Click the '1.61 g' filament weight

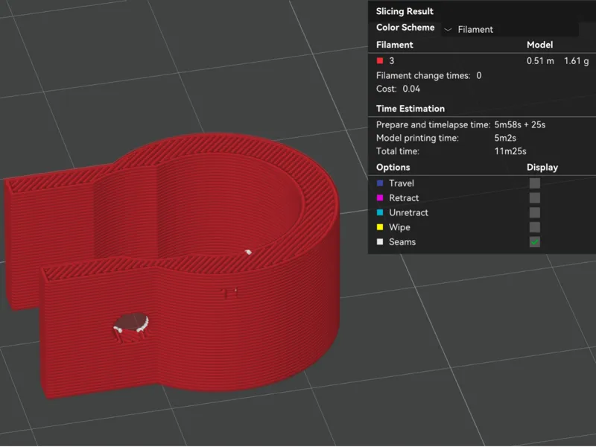click(x=576, y=61)
